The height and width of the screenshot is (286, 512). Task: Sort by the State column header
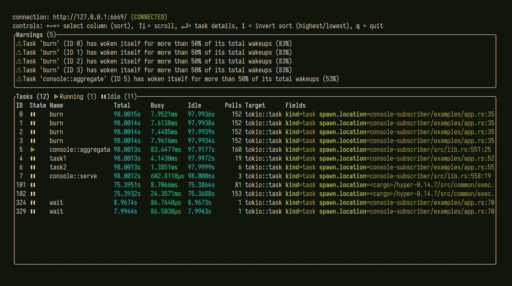pos(38,106)
